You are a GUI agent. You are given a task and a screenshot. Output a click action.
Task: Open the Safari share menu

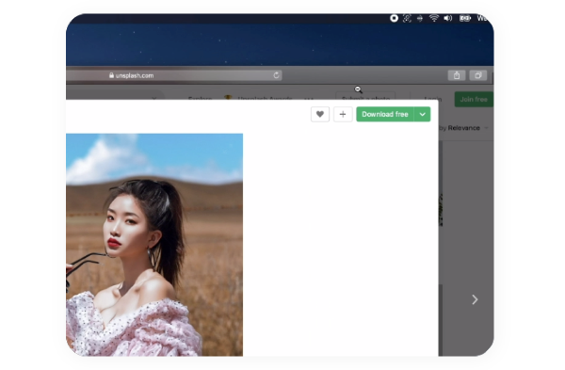457,75
